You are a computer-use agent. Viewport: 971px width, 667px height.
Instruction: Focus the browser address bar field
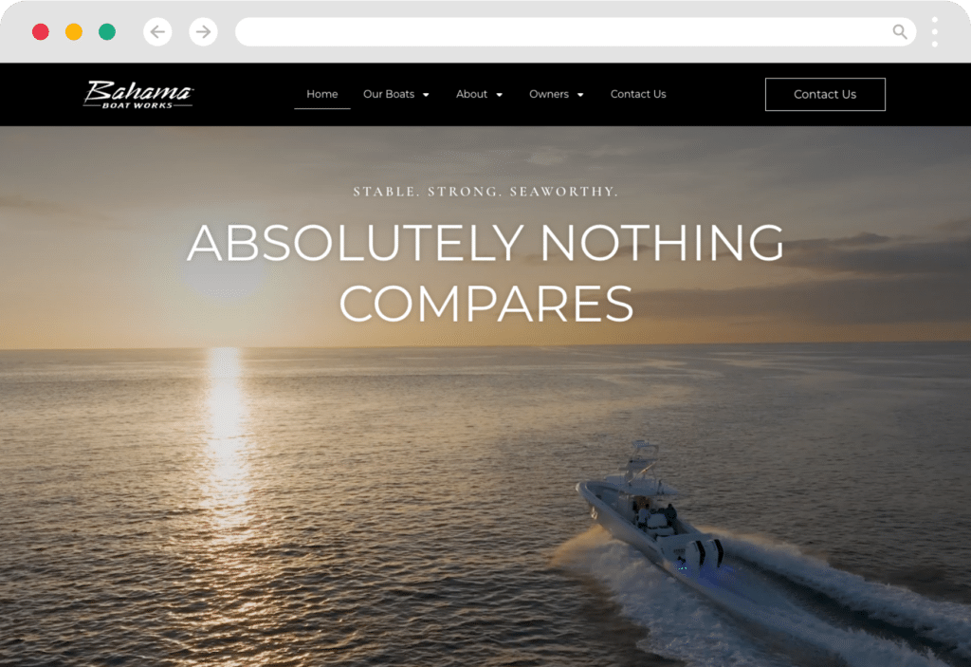click(563, 31)
